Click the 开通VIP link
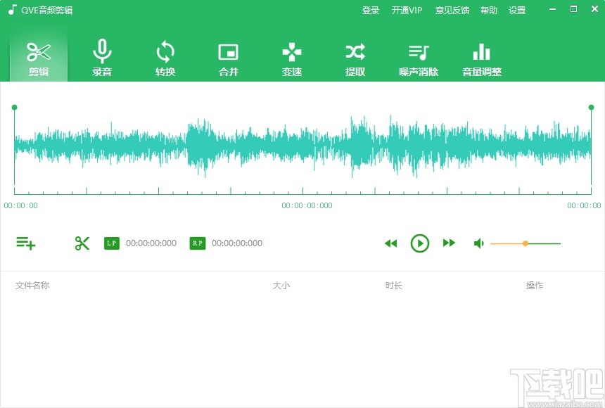This screenshot has height=408, width=605. (407, 11)
